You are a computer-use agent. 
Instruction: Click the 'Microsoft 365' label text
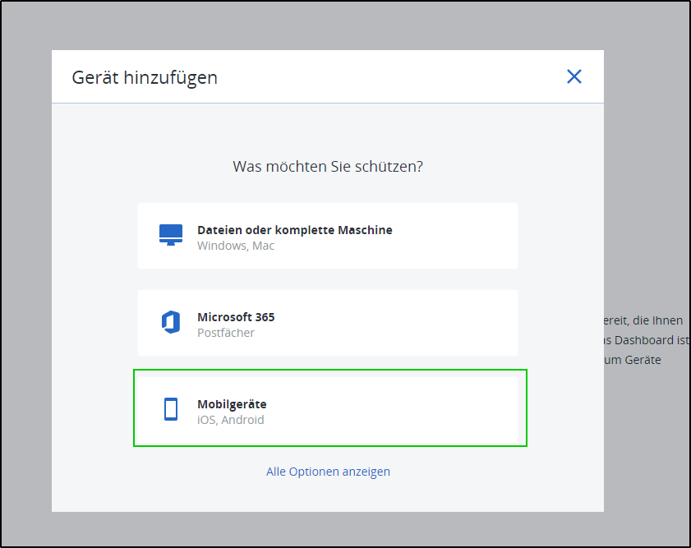(x=235, y=317)
